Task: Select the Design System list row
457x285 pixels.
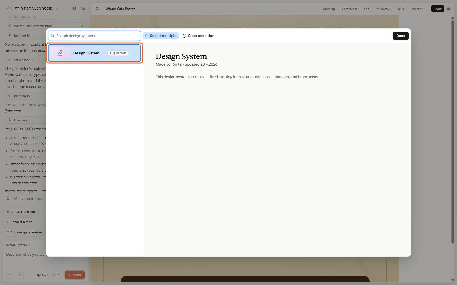Action: (94, 53)
